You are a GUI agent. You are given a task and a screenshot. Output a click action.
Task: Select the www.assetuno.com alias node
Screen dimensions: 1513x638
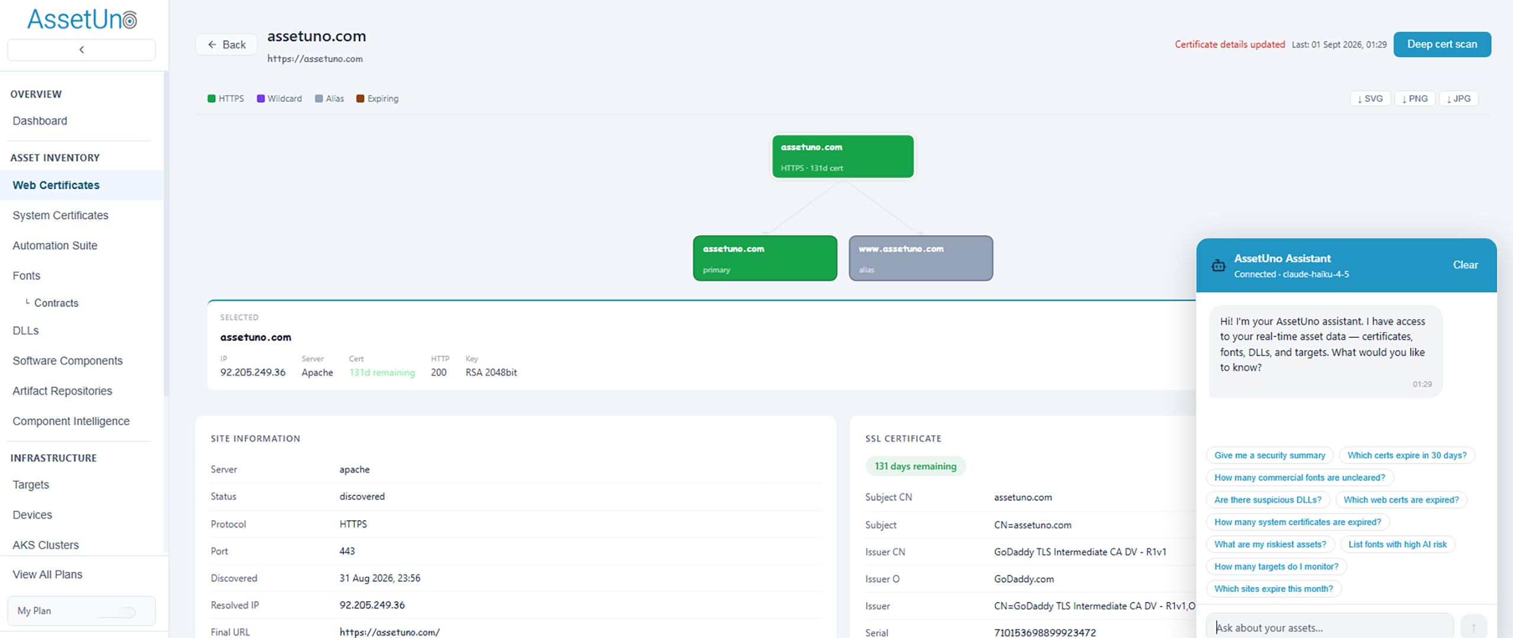point(921,258)
